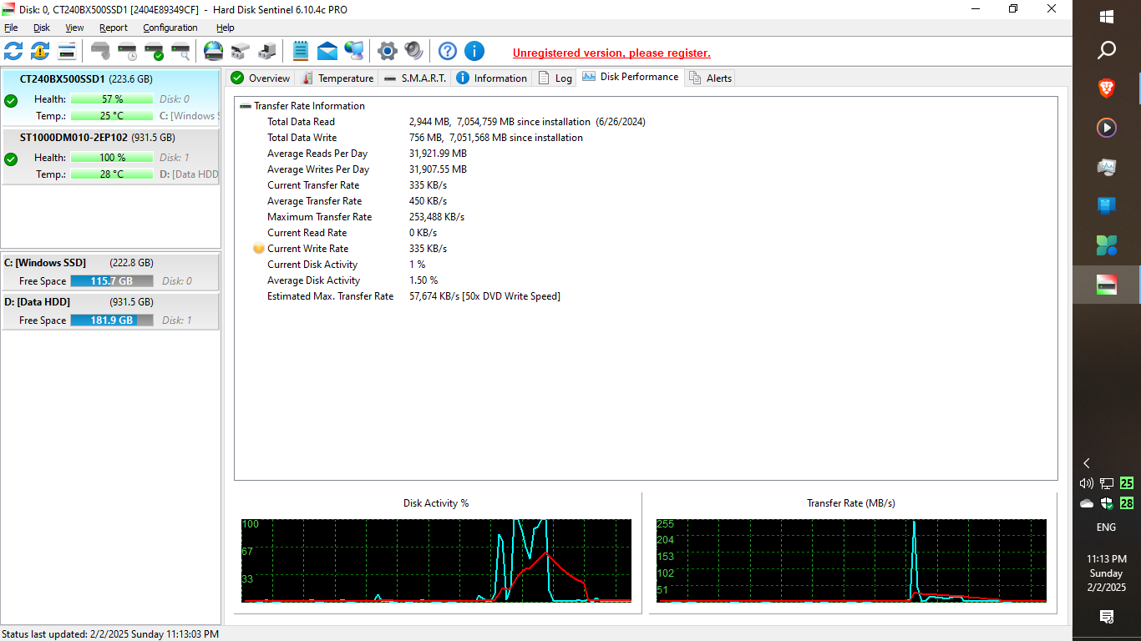Open the taskbar Search magnifier
1141x641 pixels.
point(1107,51)
